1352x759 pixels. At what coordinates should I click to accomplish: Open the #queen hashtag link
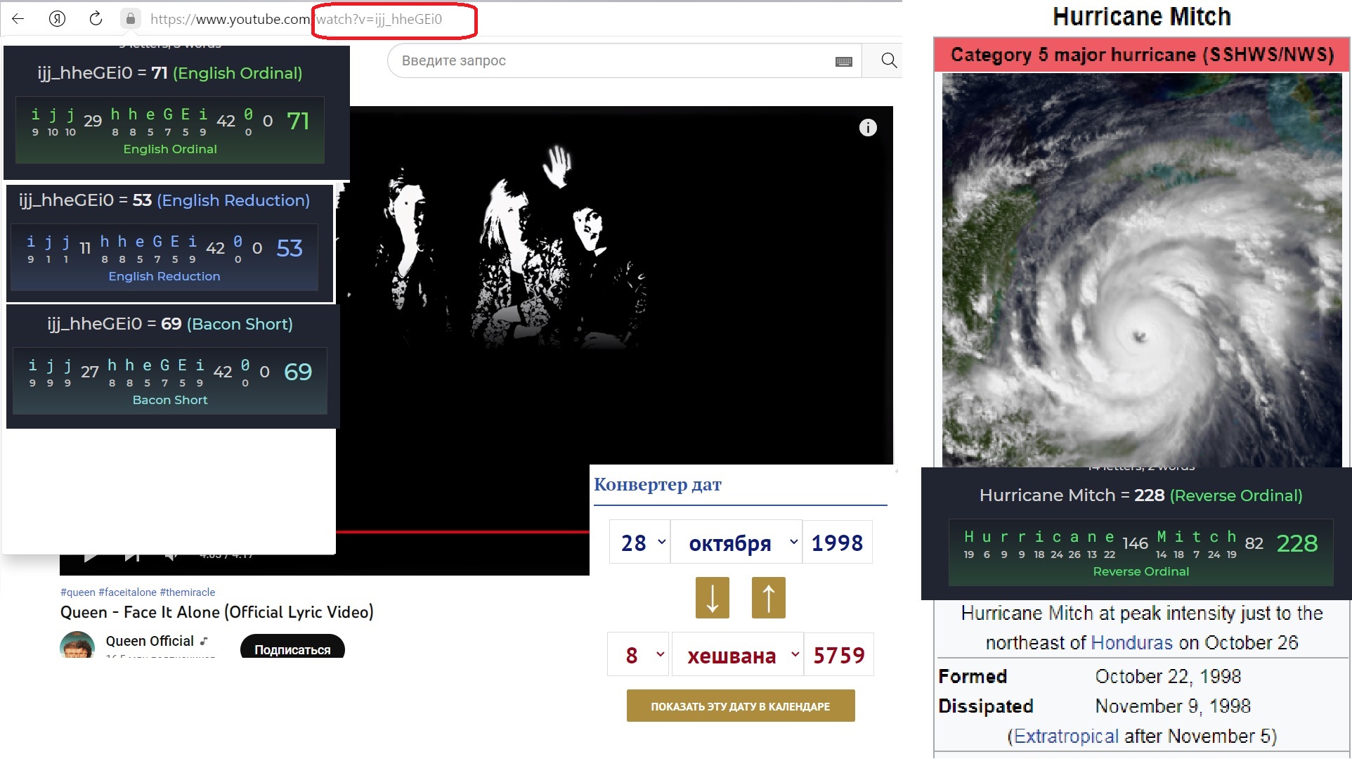pos(77,592)
